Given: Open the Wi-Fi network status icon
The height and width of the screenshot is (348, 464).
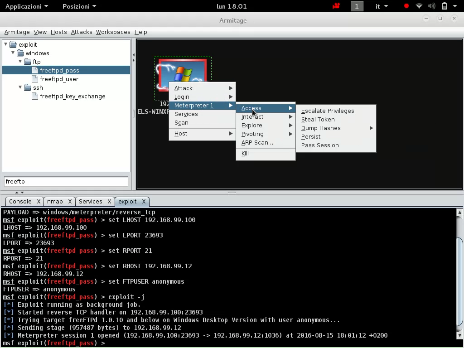Looking at the screenshot, I should [x=419, y=6].
